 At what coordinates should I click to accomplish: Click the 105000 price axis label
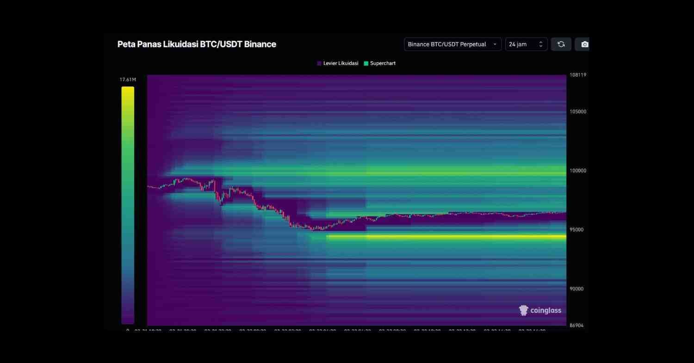578,111
